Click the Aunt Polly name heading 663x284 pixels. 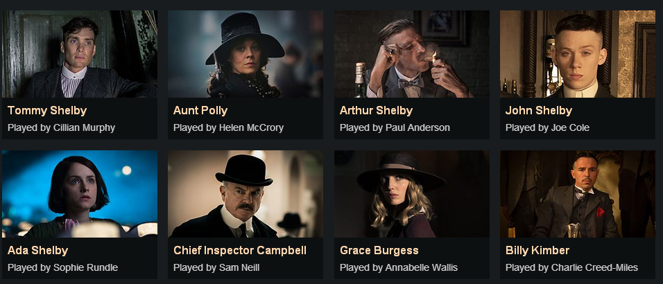pyautogui.click(x=200, y=111)
